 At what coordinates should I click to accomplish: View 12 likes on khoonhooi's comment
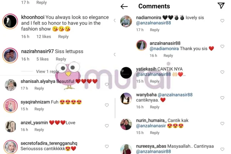[x=44, y=37]
